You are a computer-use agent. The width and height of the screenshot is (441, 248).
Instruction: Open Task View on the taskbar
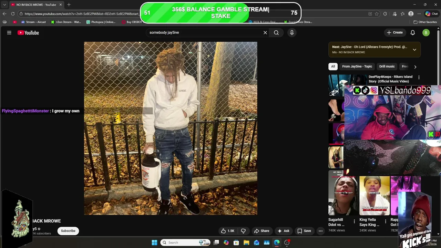216,242
